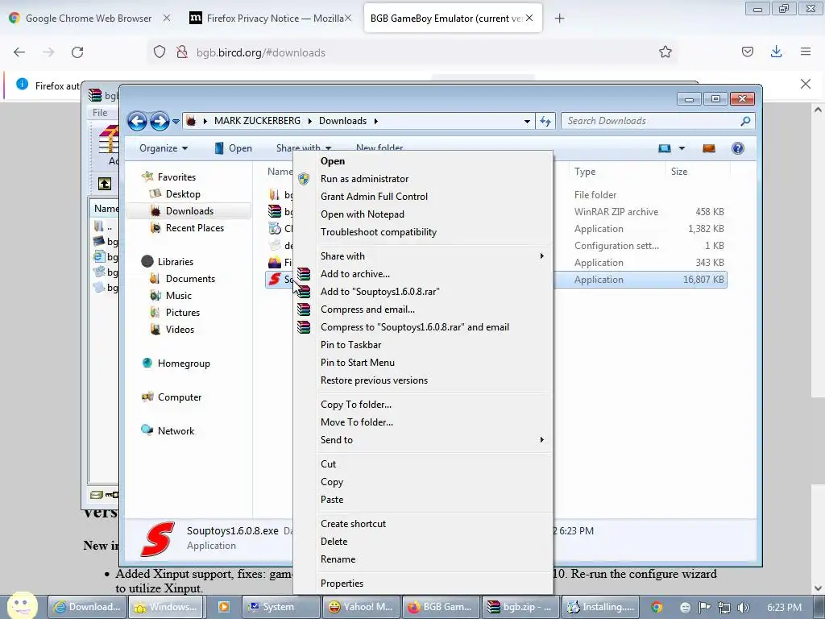Open the Documents library
Image resolution: width=825 pixels, height=619 pixels.
tap(190, 278)
